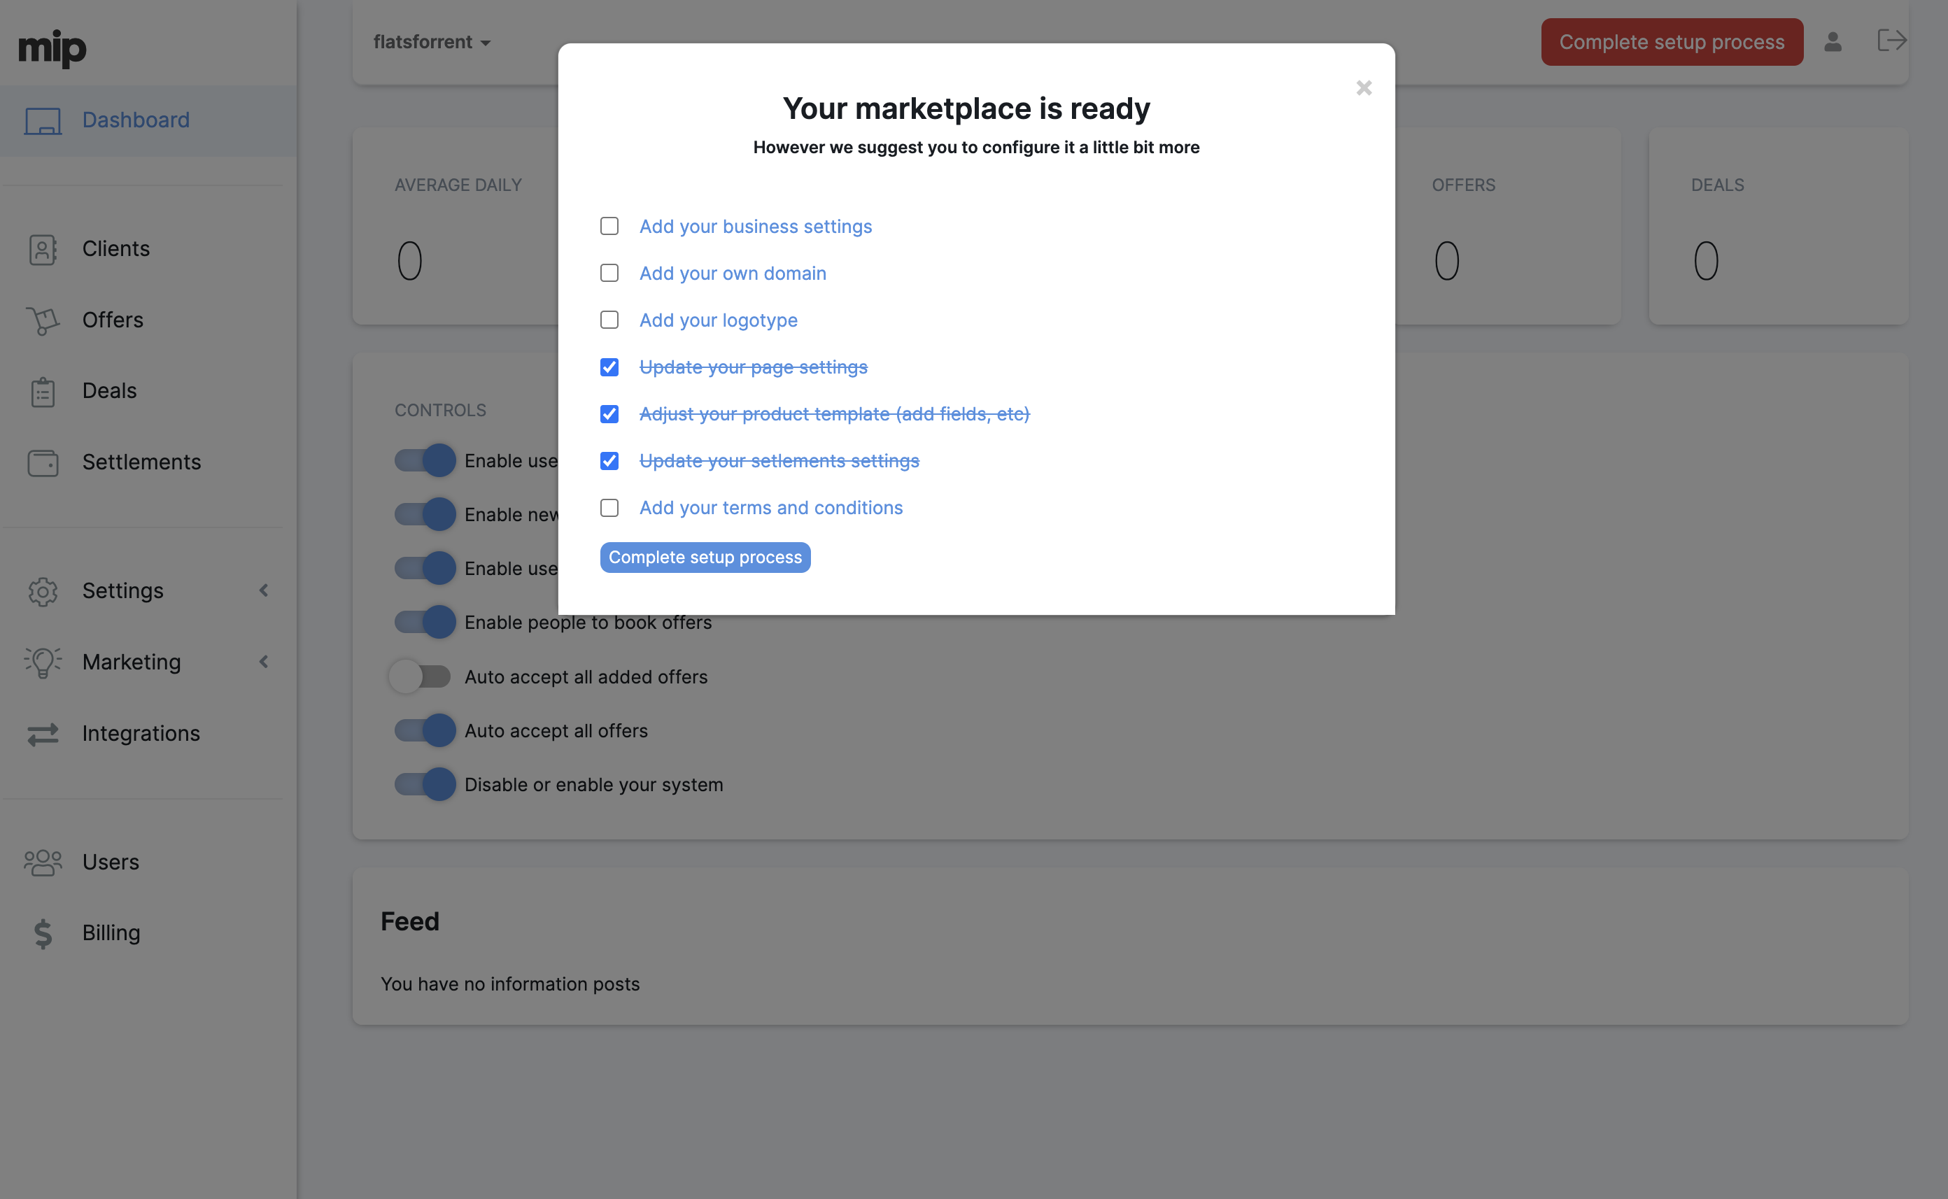Click the blue Complete setup process button
Image resolution: width=1948 pixels, height=1199 pixels.
pos(705,558)
